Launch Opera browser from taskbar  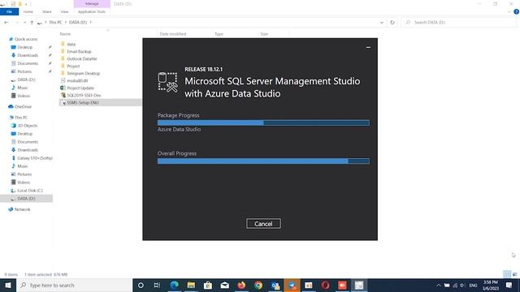pyautogui.click(x=325, y=285)
